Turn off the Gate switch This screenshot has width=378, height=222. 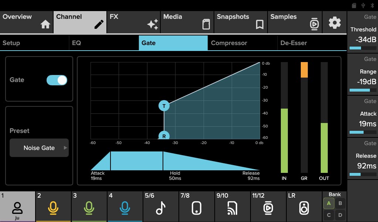point(57,80)
